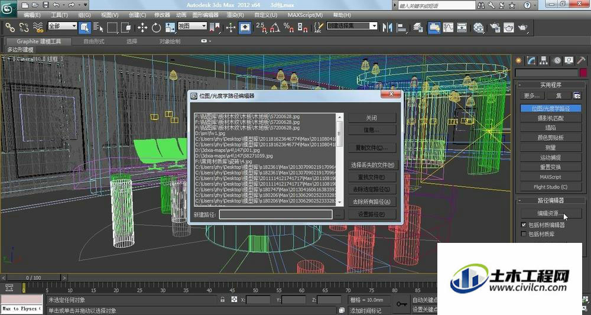Toggle the Graphite Modeling Tools ribbon icon
The width and height of the screenshot is (591, 315).
click(x=434, y=28)
